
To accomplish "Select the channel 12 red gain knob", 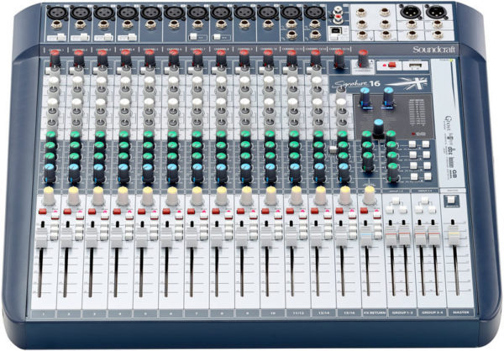I will pyautogui.click(x=316, y=58).
